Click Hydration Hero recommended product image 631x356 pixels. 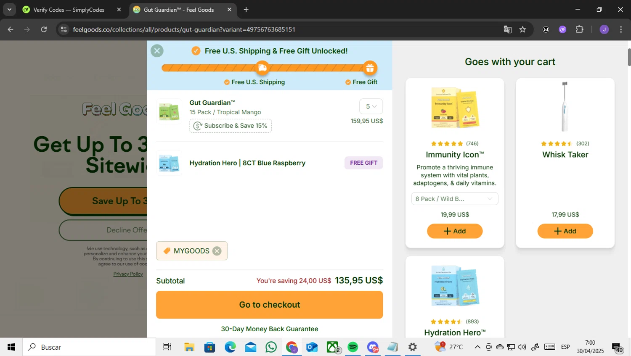tap(455, 286)
